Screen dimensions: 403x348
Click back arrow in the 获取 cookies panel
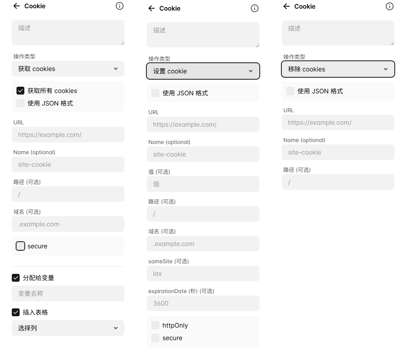(16, 6)
